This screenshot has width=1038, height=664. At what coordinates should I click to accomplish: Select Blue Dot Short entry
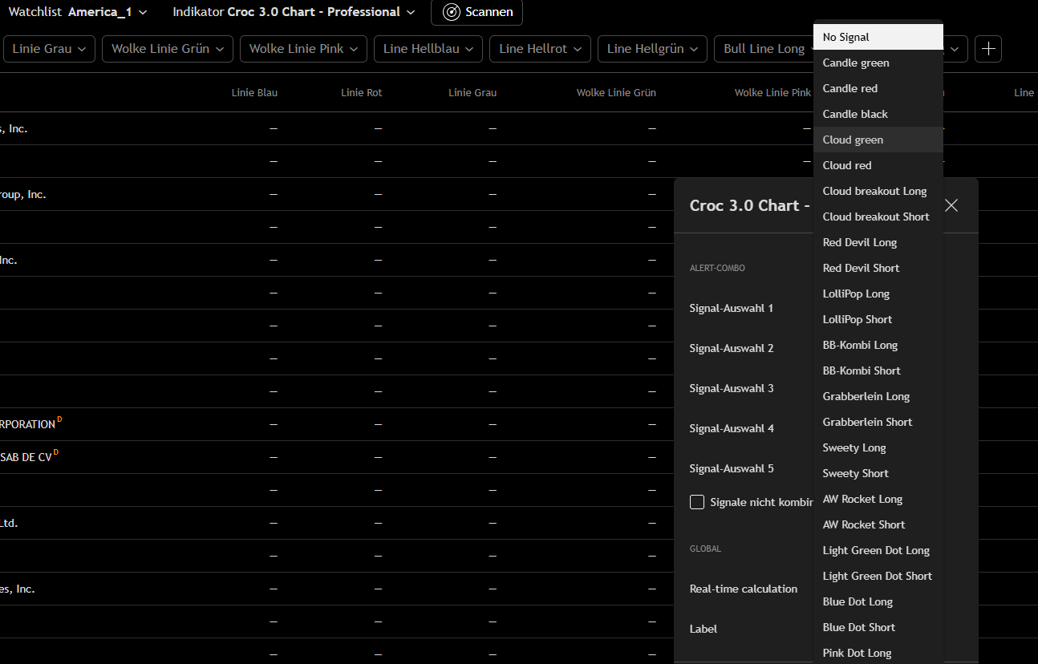click(x=858, y=627)
